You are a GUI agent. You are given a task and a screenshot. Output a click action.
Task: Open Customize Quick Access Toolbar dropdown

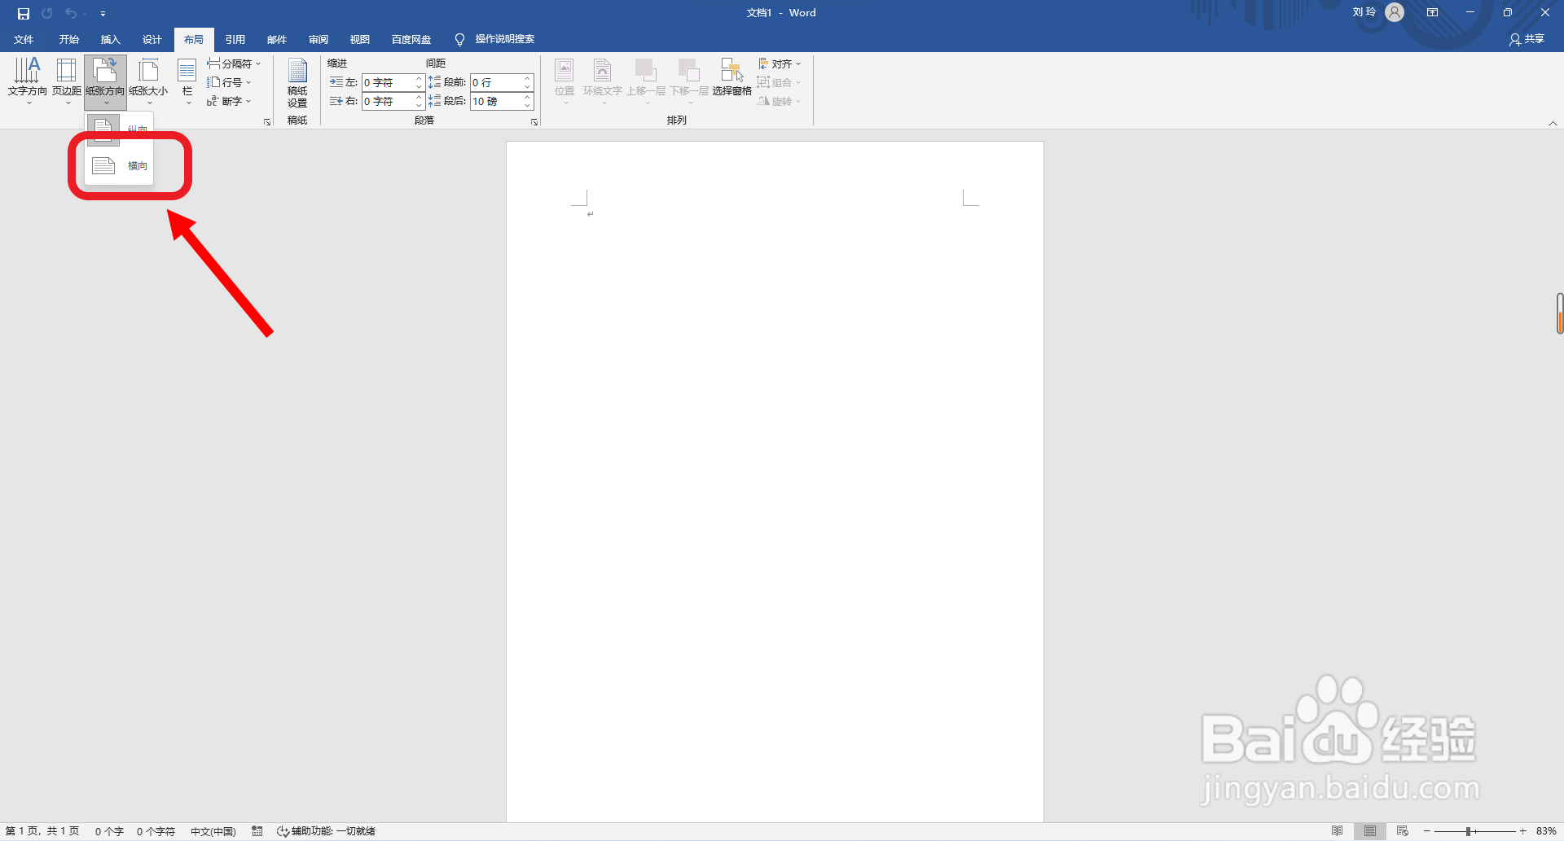[x=103, y=14]
